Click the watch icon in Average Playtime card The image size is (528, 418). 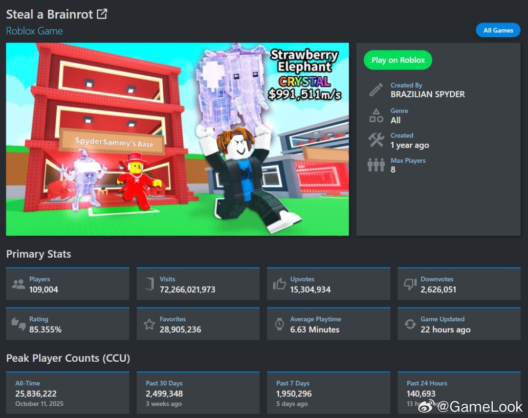tap(279, 324)
